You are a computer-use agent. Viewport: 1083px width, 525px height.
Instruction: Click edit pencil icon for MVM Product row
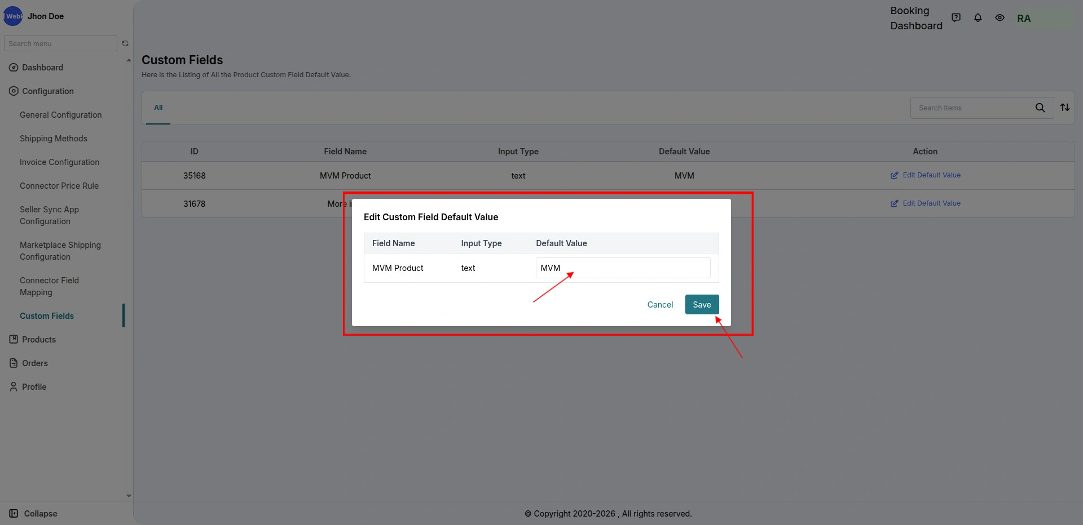pyautogui.click(x=895, y=175)
